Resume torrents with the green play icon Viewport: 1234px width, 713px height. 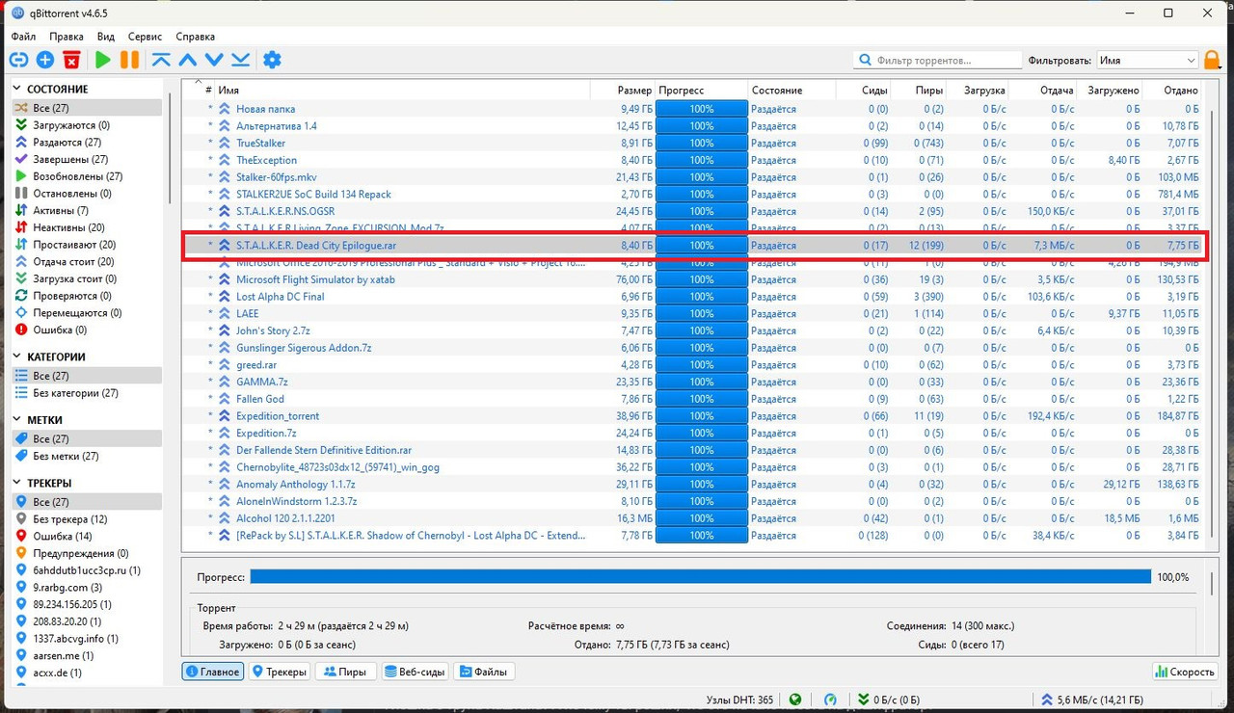click(102, 60)
